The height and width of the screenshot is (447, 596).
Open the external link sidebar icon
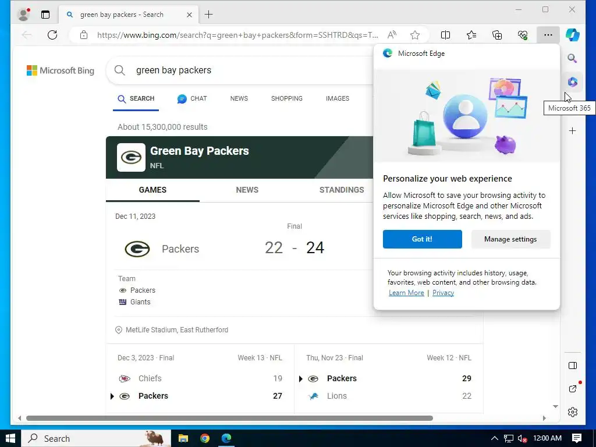pyautogui.click(x=573, y=388)
